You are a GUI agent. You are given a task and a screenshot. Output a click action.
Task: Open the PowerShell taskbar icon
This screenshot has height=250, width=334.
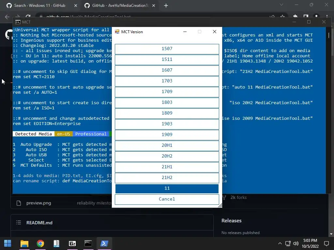[x=104, y=243]
